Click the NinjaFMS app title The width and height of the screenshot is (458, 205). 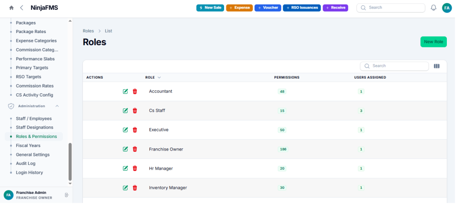[x=44, y=8]
